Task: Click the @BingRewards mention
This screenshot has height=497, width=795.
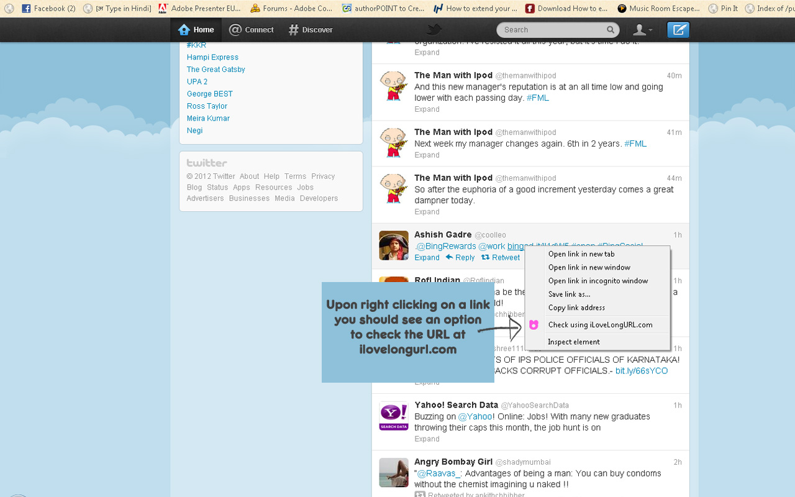Action: (x=447, y=247)
